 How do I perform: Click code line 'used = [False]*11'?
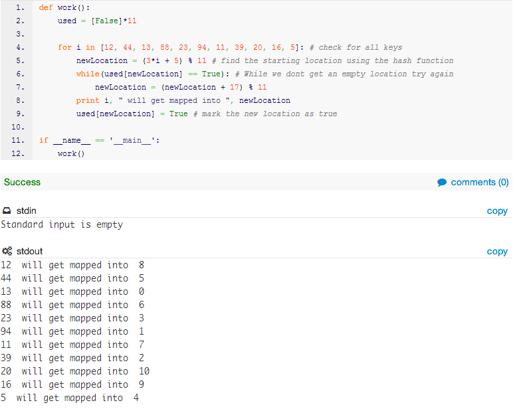97,21
